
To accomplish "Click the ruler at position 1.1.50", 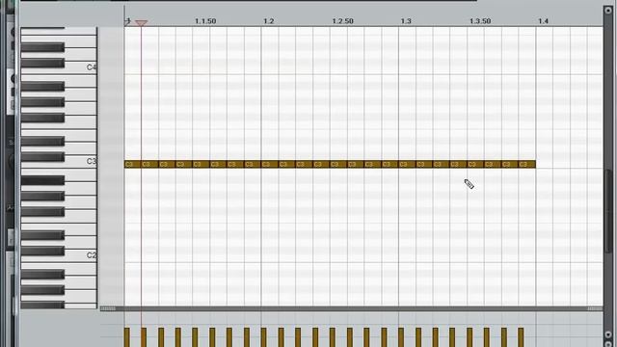I will pyautogui.click(x=205, y=21).
